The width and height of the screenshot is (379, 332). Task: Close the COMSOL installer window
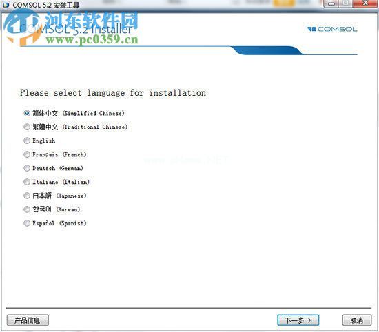pos(365,3)
